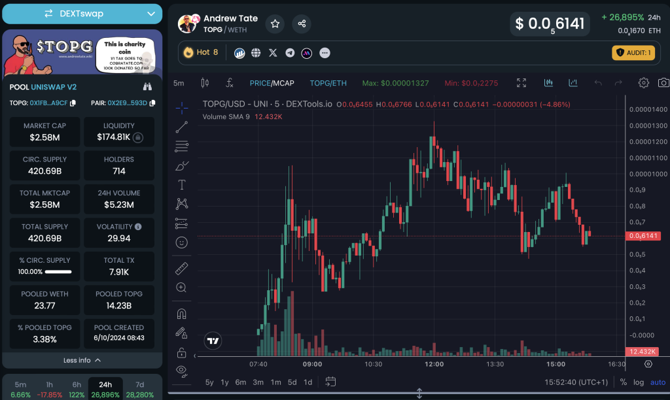Image resolution: width=670 pixels, height=400 pixels.
Task: Toggle lock all drawings
Action: (x=182, y=353)
